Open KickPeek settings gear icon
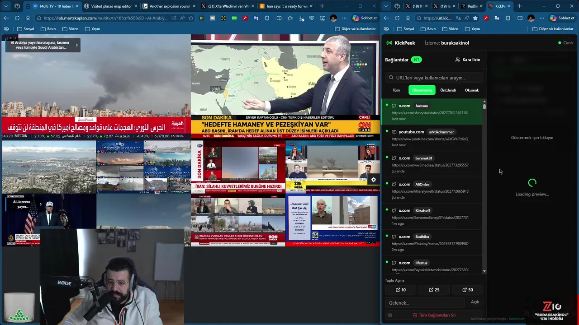 pos(390,315)
